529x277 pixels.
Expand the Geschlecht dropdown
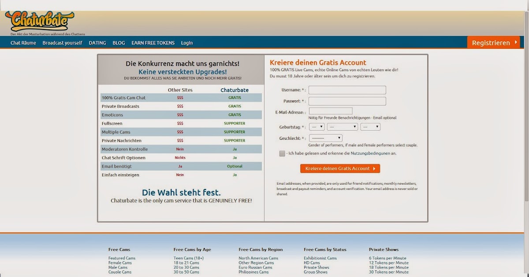tap(325, 138)
